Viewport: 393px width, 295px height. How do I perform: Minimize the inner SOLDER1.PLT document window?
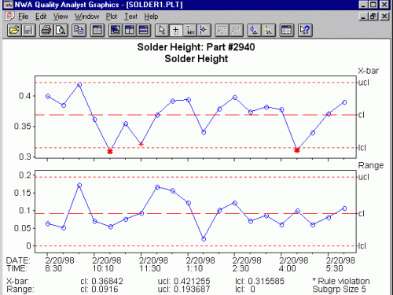[x=363, y=17]
